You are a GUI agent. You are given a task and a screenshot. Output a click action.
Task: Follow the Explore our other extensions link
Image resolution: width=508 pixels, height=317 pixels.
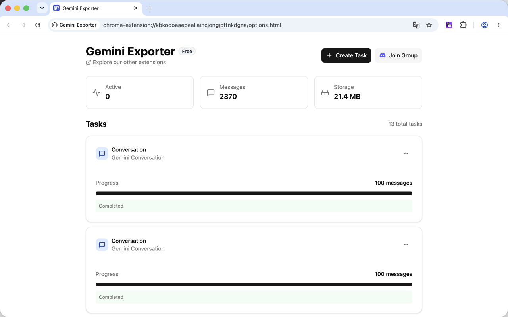[x=126, y=62]
